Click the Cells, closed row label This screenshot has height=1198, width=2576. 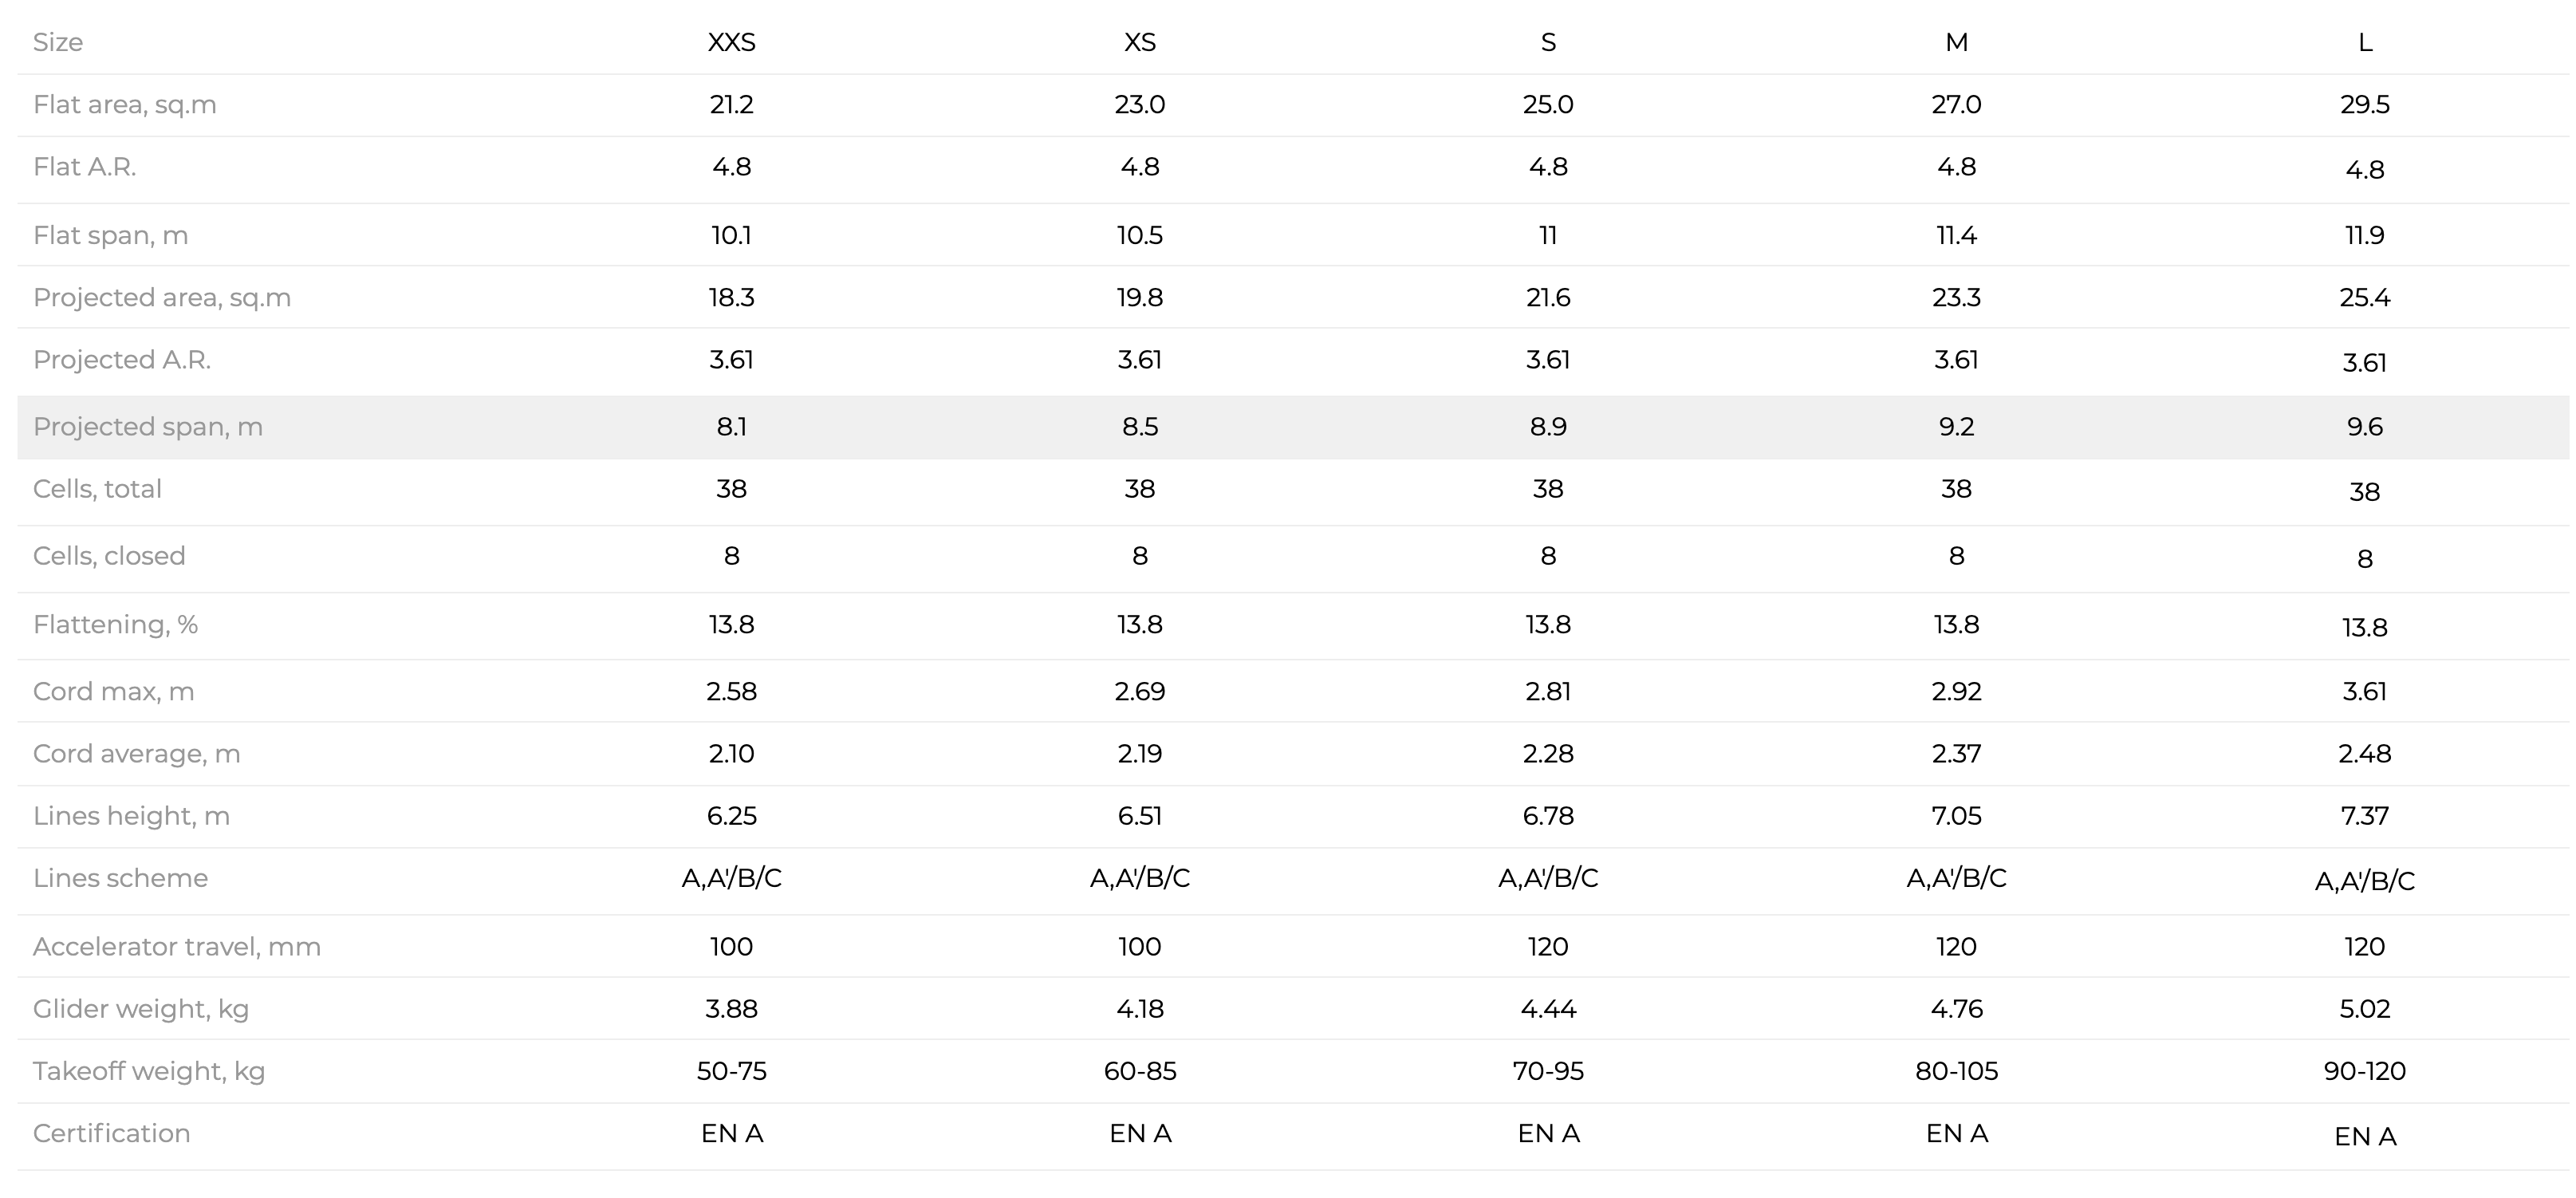[109, 555]
